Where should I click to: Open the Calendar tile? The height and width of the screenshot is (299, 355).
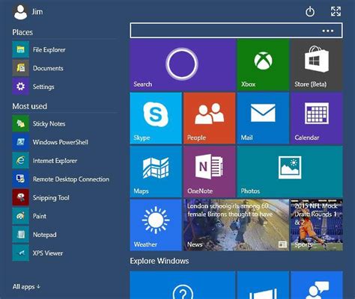click(317, 118)
